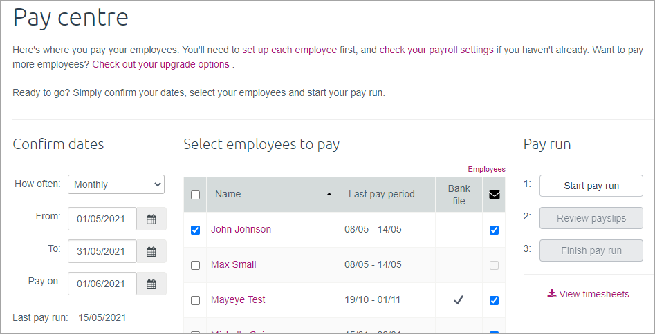The width and height of the screenshot is (655, 334).
Task: Click Check out your upgrade options
Action: pyautogui.click(x=160, y=64)
